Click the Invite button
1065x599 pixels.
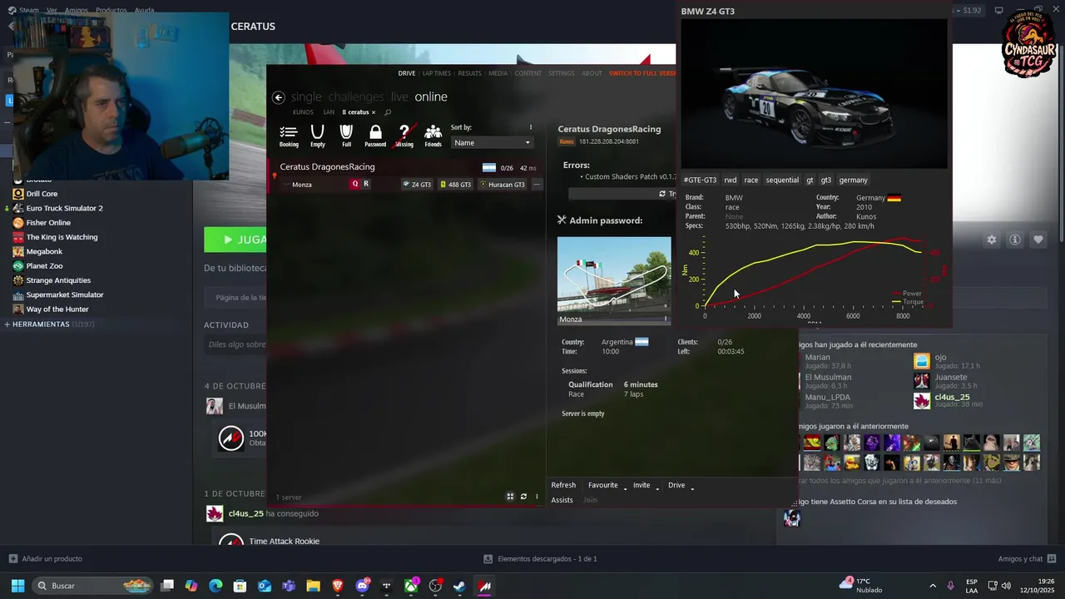[641, 485]
